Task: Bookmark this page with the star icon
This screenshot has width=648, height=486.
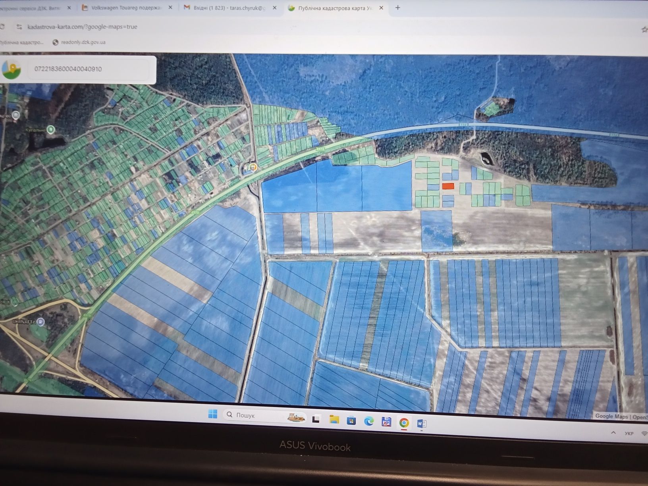Action: pyautogui.click(x=644, y=30)
